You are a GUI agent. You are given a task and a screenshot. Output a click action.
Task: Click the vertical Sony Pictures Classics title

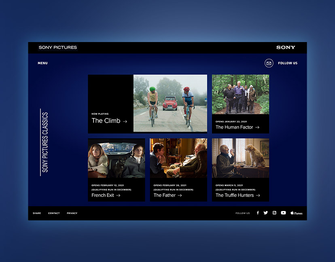pos(45,142)
